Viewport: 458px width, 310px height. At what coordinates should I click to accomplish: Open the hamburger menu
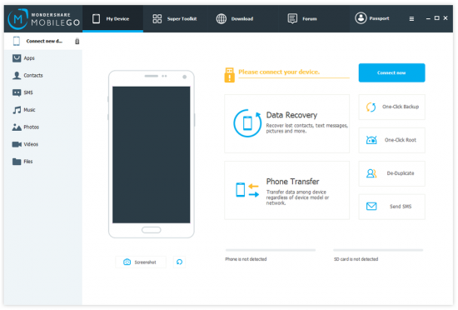(411, 18)
